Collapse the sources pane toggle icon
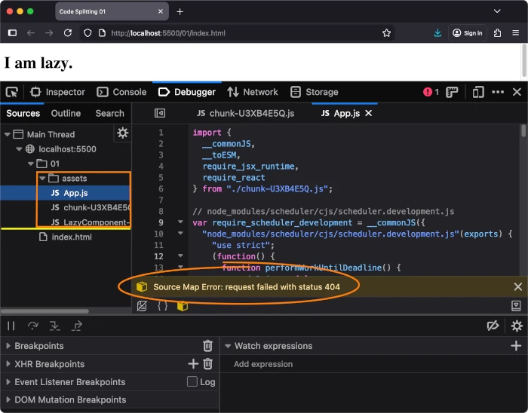The height and width of the screenshot is (413, 528). tap(160, 113)
